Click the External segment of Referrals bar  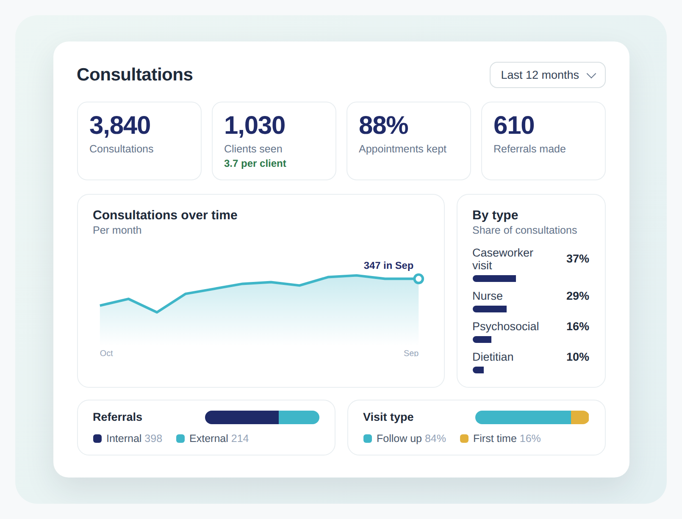299,417
